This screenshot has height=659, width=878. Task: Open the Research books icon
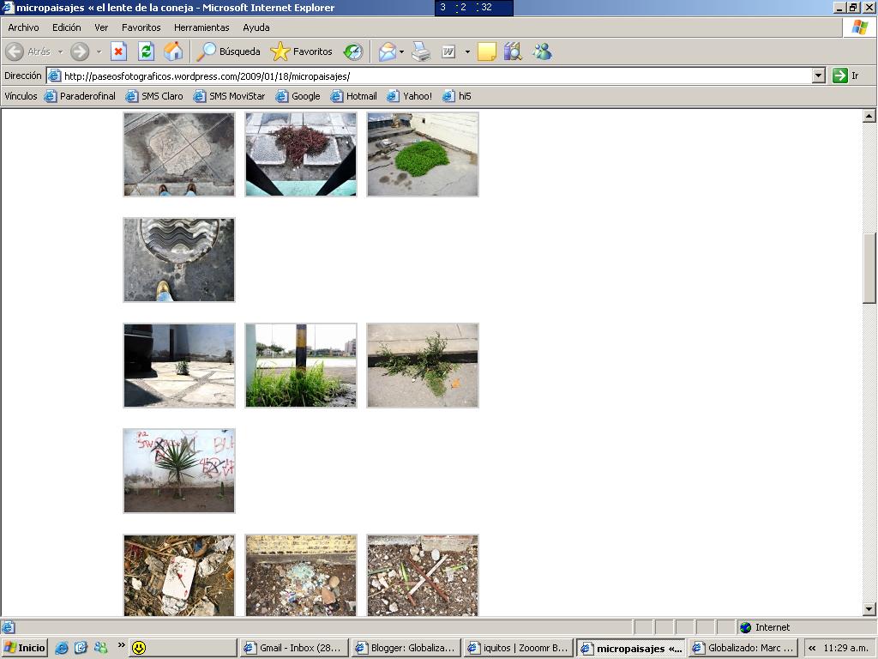click(513, 51)
